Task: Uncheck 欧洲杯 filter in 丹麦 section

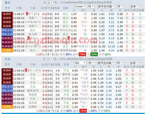Action: (x=67, y=59)
